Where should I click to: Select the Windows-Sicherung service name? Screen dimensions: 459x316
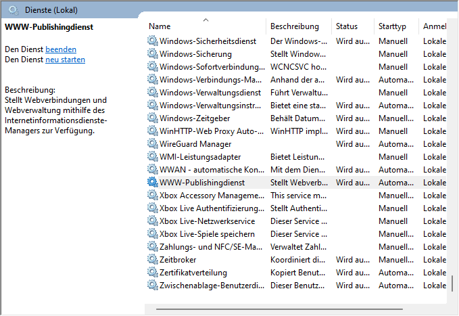click(x=195, y=54)
